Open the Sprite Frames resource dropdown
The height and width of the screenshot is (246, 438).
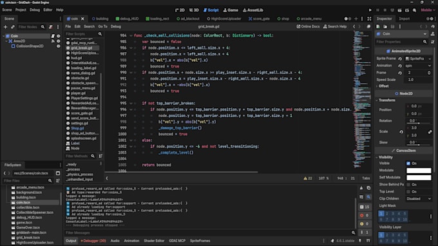click(x=430, y=59)
